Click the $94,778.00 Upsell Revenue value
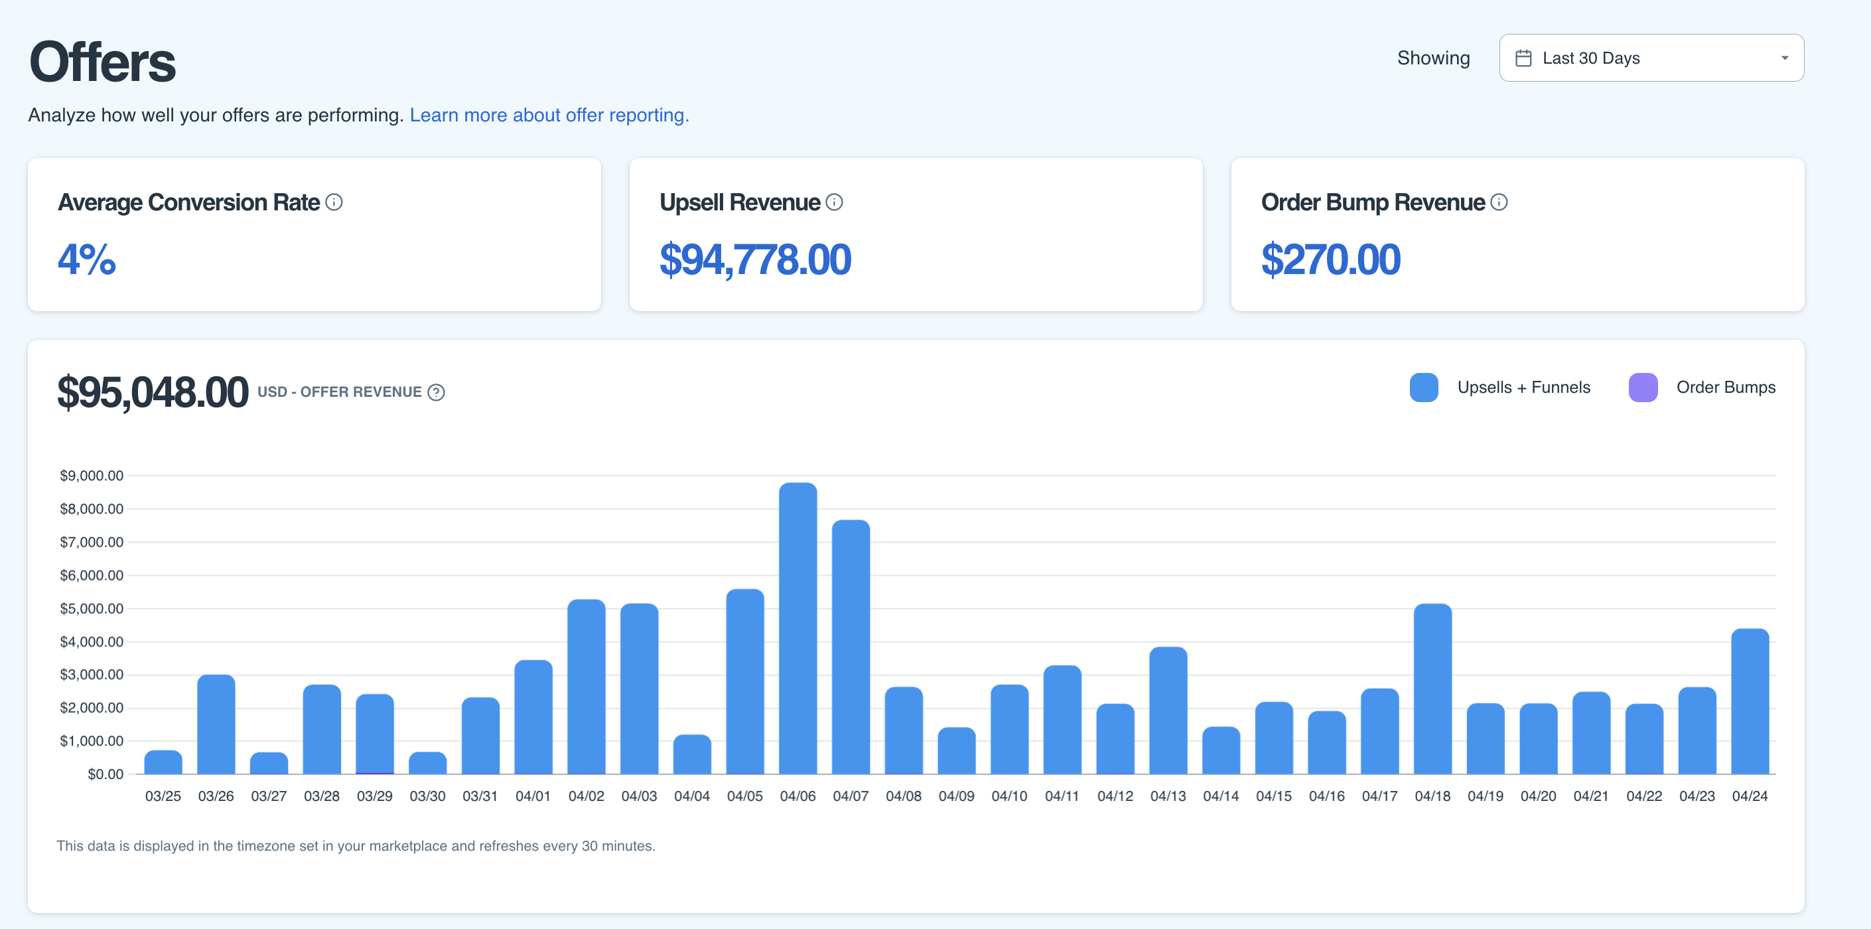This screenshot has width=1871, height=929. tap(754, 259)
